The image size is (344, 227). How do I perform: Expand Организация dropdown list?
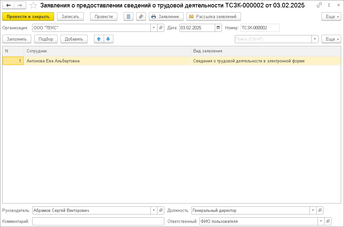(x=154, y=28)
